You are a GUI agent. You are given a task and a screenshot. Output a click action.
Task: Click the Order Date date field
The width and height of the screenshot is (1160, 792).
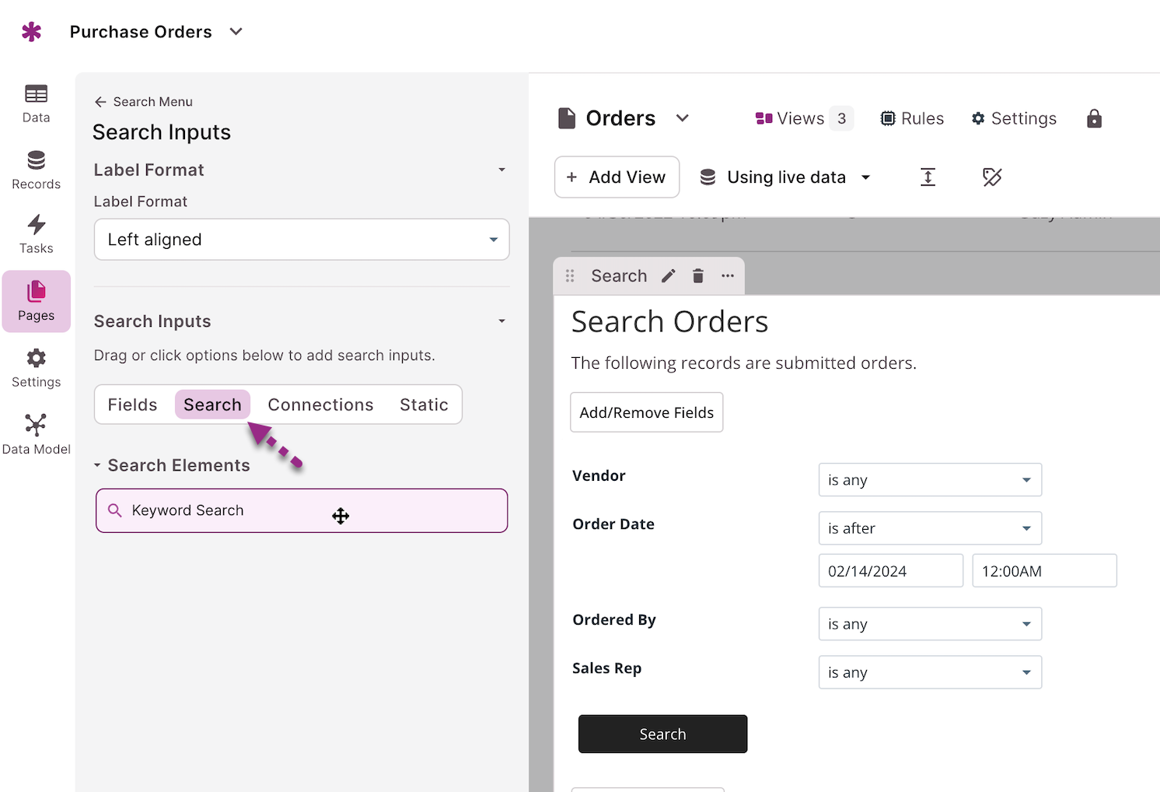[890, 571]
